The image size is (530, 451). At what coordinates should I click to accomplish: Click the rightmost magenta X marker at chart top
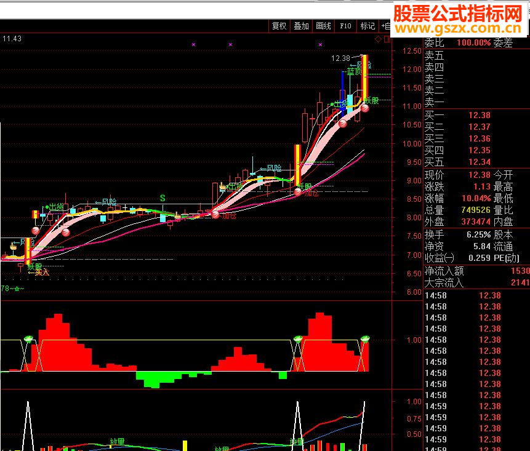coord(321,44)
